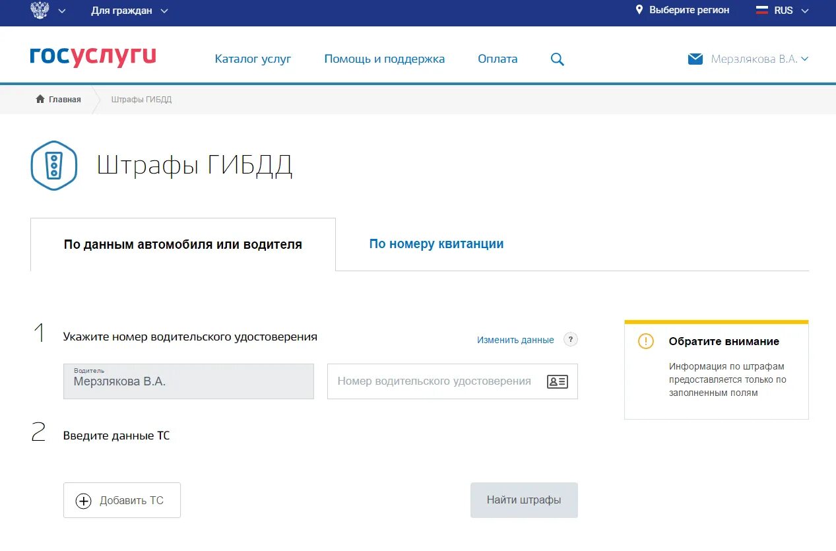Open the question mark help icon
This screenshot has height=551, width=836.
coord(571,339)
